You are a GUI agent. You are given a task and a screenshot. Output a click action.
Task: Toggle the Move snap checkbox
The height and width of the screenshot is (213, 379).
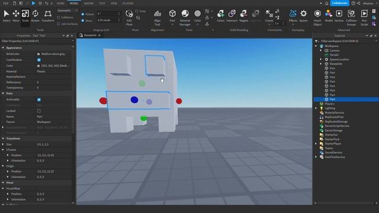[x=83, y=21]
